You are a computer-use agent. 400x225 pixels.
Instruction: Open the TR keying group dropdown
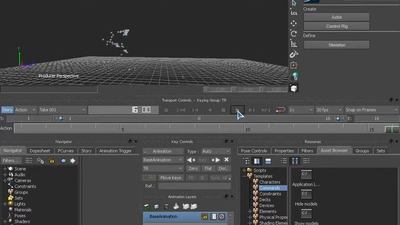(162, 168)
